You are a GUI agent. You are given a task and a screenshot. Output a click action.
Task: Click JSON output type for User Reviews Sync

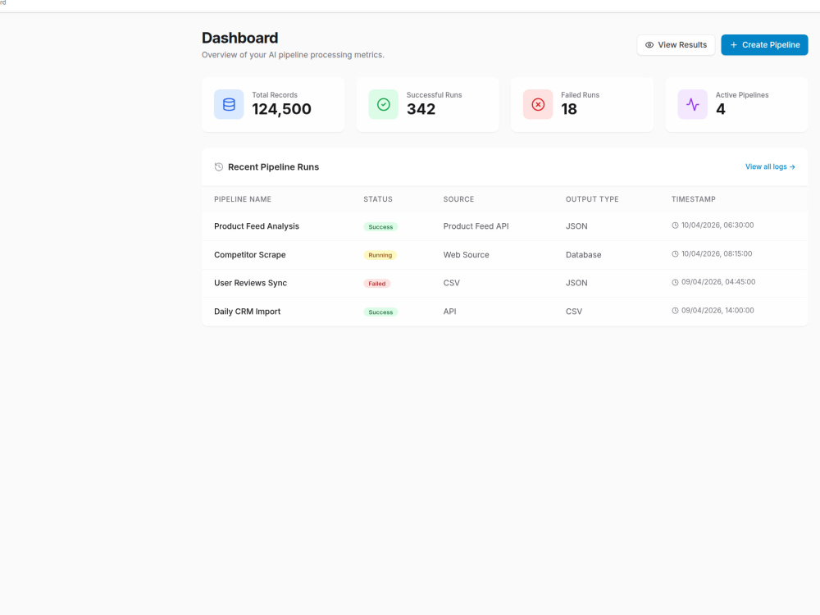click(576, 283)
